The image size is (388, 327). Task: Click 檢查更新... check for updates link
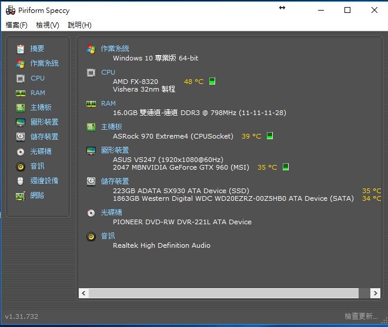point(362,316)
